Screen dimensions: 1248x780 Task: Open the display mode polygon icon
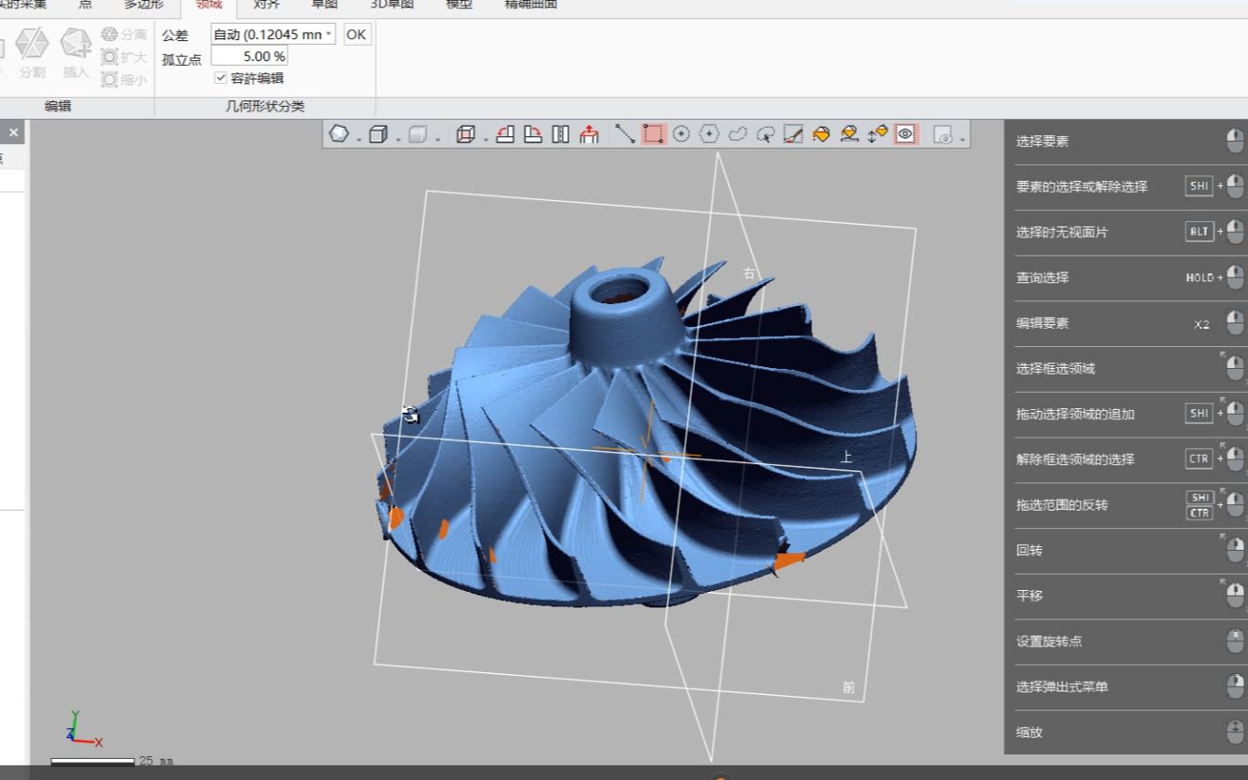click(339, 134)
